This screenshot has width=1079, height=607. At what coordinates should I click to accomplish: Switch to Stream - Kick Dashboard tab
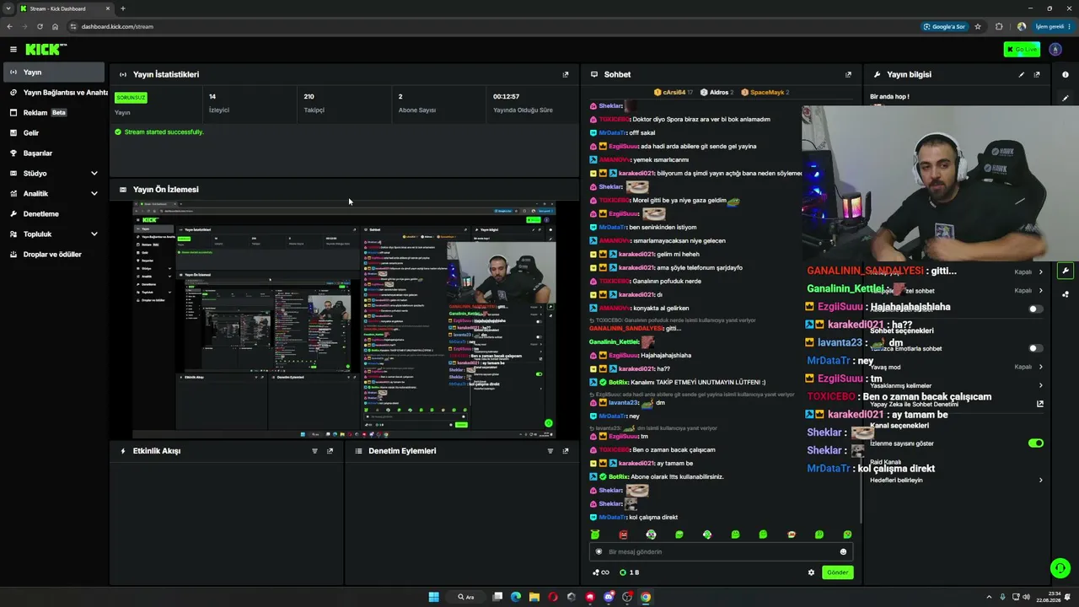pyautogui.click(x=66, y=8)
